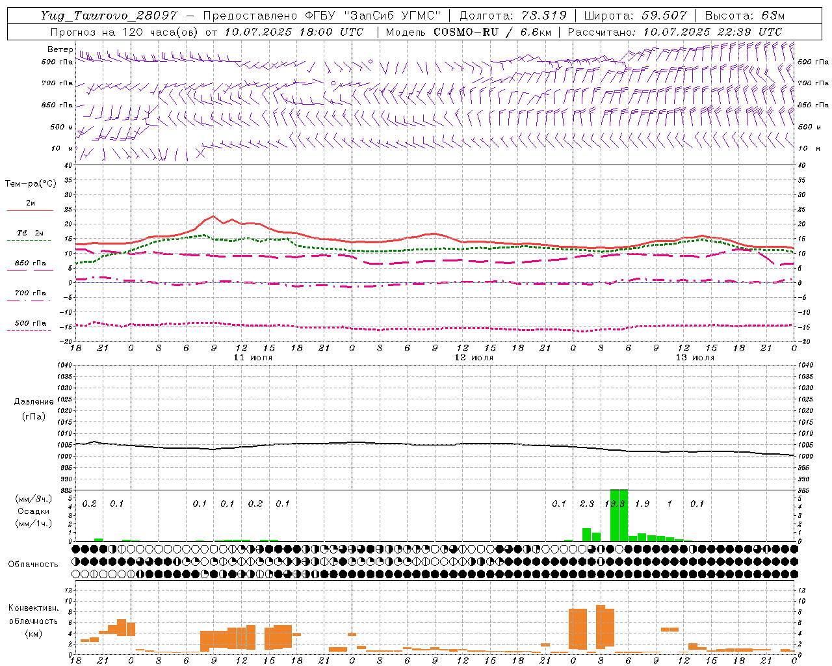Click the longitude value Долгота: 73.319
The height and width of the screenshot is (666, 832).
tap(513, 16)
